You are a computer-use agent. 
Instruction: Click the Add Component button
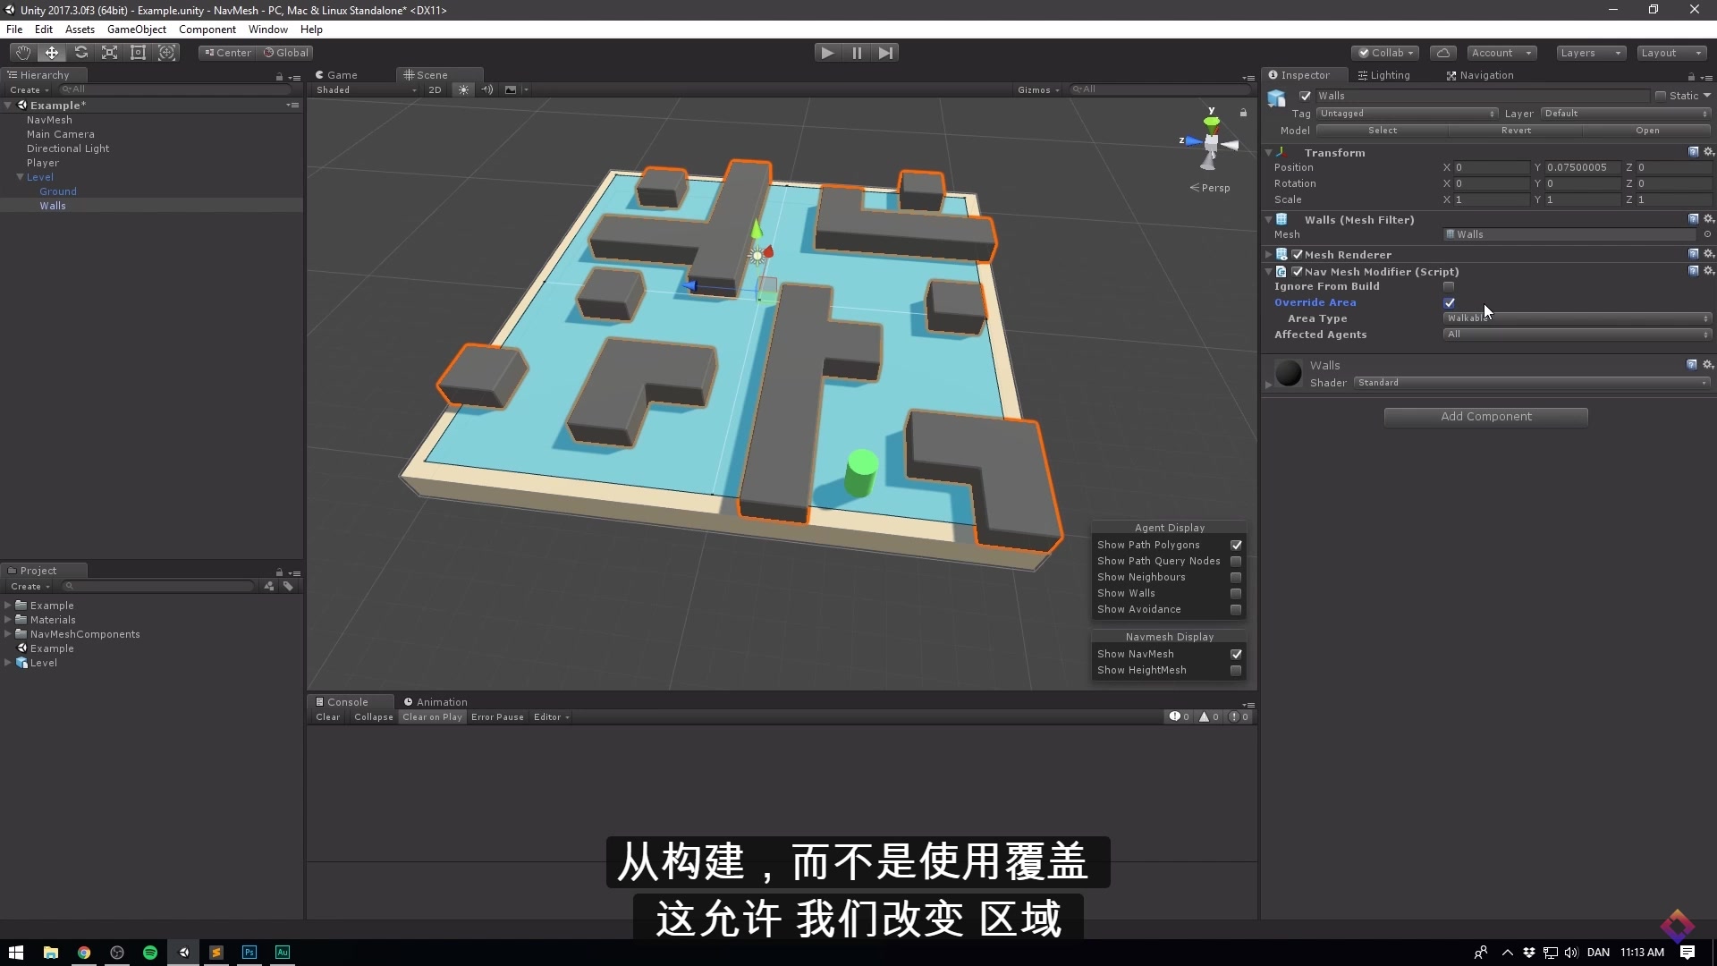coord(1485,416)
